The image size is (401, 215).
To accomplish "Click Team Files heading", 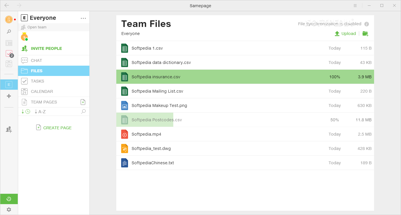I will pos(146,24).
